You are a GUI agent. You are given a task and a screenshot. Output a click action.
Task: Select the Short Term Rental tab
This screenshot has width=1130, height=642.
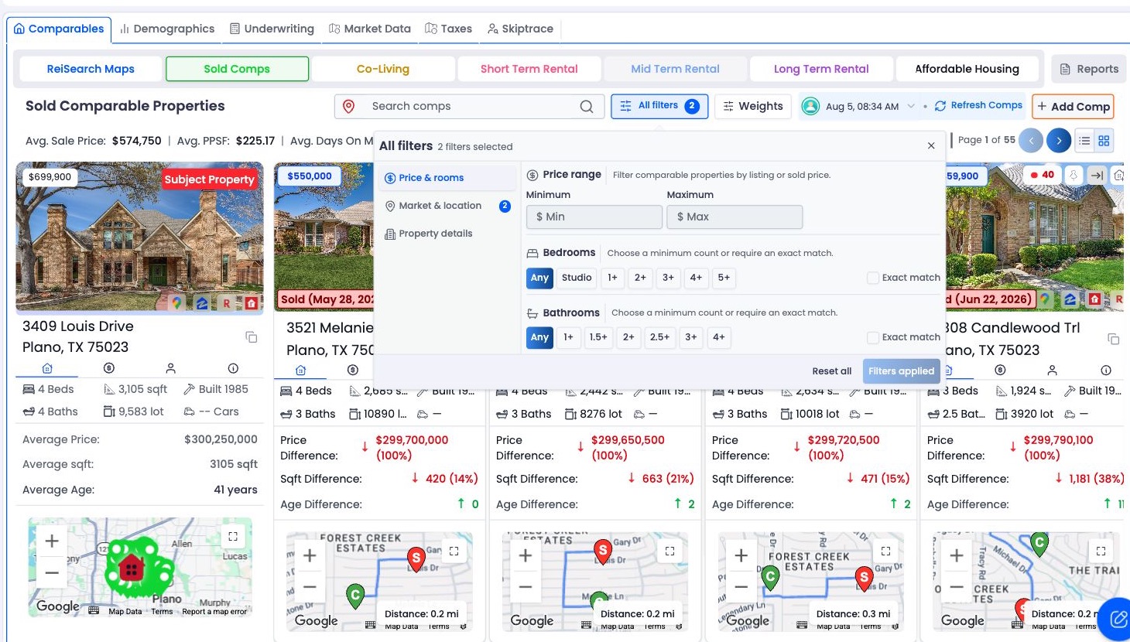coord(529,69)
